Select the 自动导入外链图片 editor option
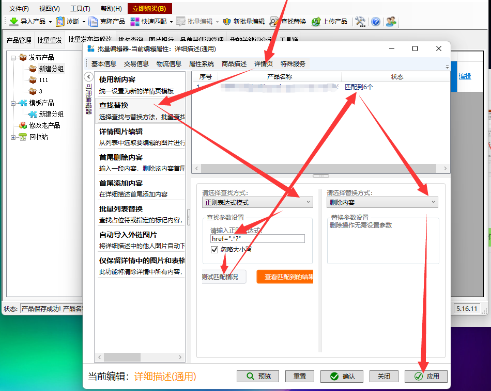Screen dimensions: 491x391 [140, 240]
